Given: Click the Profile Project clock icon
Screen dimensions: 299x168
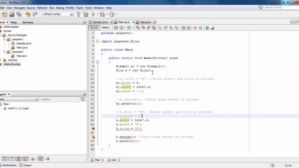Looking at the screenshot, I should point(112,14).
